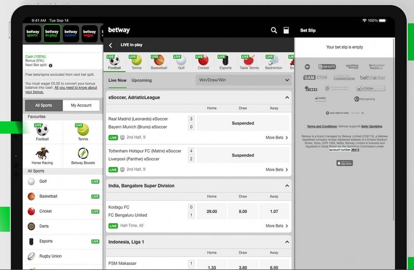Open the betway vegas app tile
The image size is (414, 270).
(x=90, y=33)
